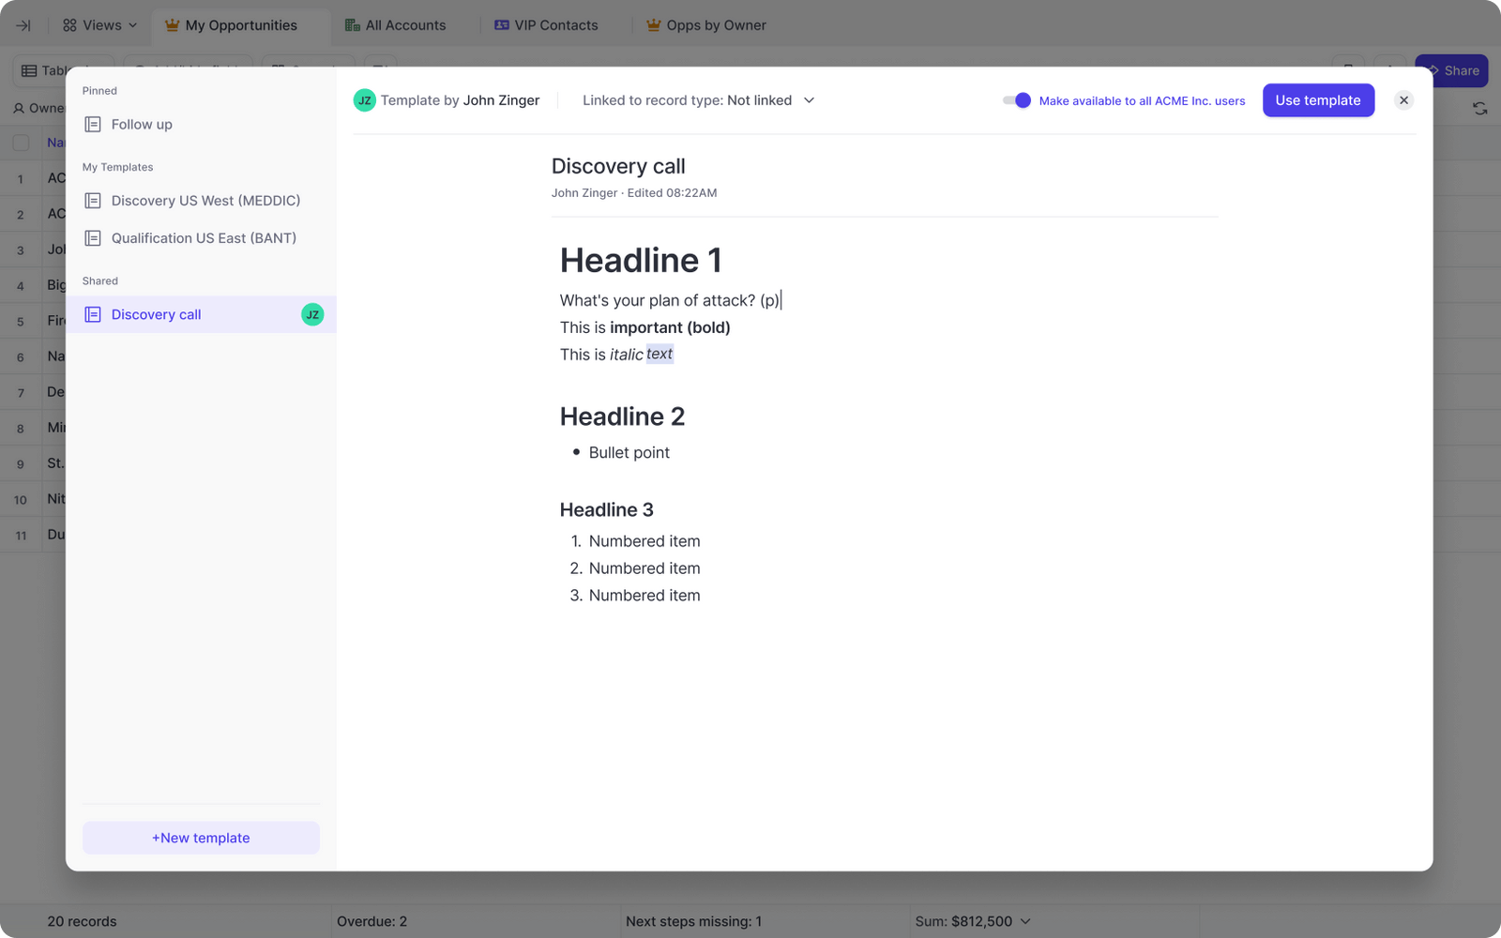
Task: Open the Sum $812,500 dropdown at the bottom
Action: [x=1023, y=921]
